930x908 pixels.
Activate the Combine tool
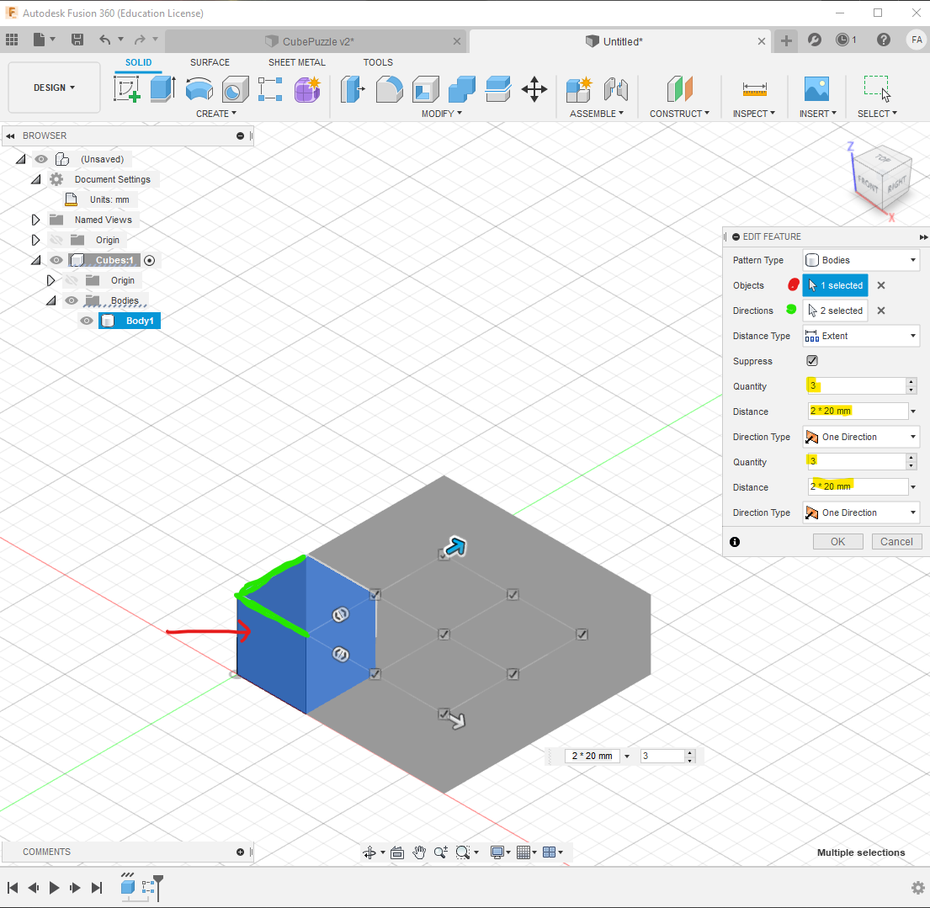click(460, 88)
